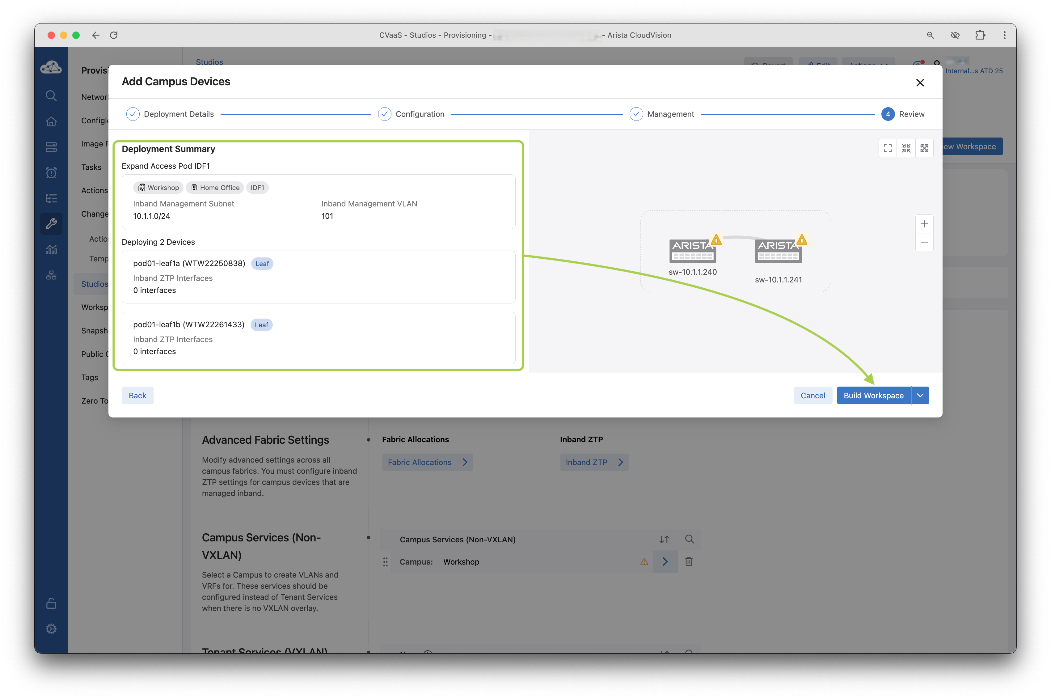Zoom in on the topology with plus

click(x=924, y=224)
